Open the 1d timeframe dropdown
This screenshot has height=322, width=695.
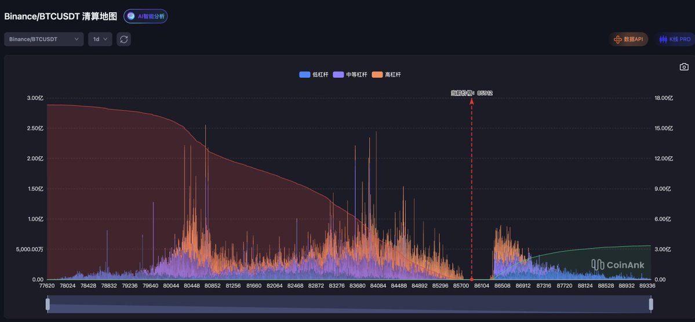(x=100, y=39)
